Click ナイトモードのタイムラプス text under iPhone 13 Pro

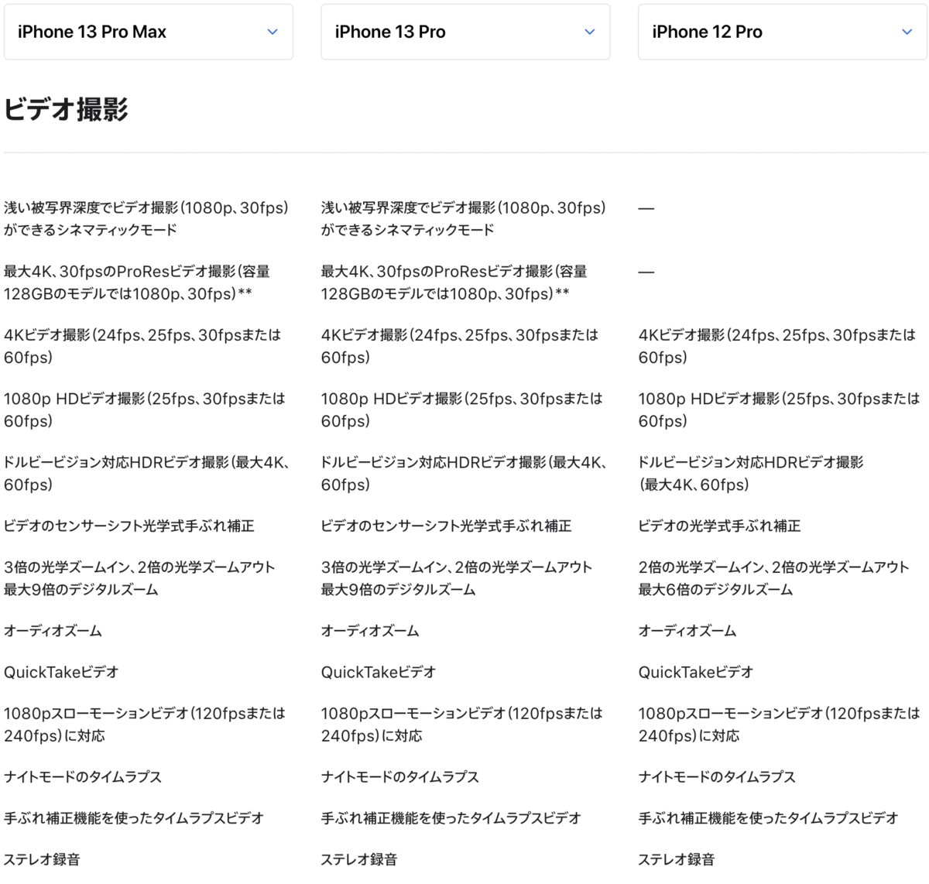click(x=400, y=776)
